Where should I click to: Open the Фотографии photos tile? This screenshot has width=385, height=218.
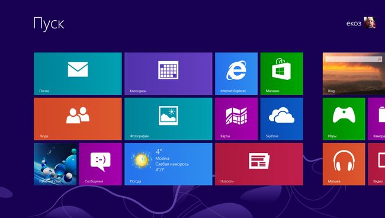[168, 119]
